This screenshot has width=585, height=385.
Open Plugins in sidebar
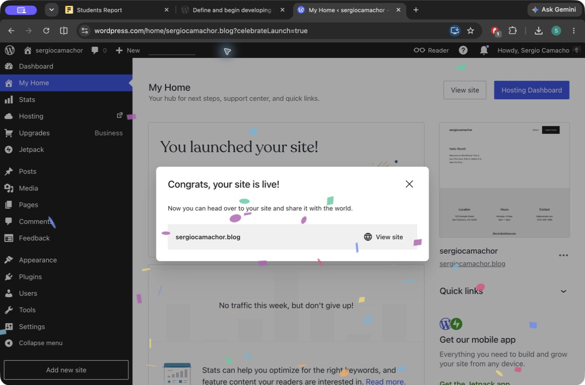tap(66, 277)
